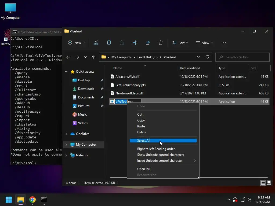Open the See more ellipsis menu
Viewport: 275px width, 206px height.
[x=224, y=43]
